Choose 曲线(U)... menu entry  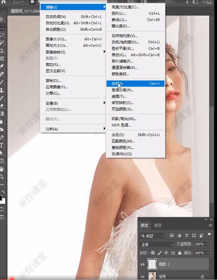pos(135,20)
